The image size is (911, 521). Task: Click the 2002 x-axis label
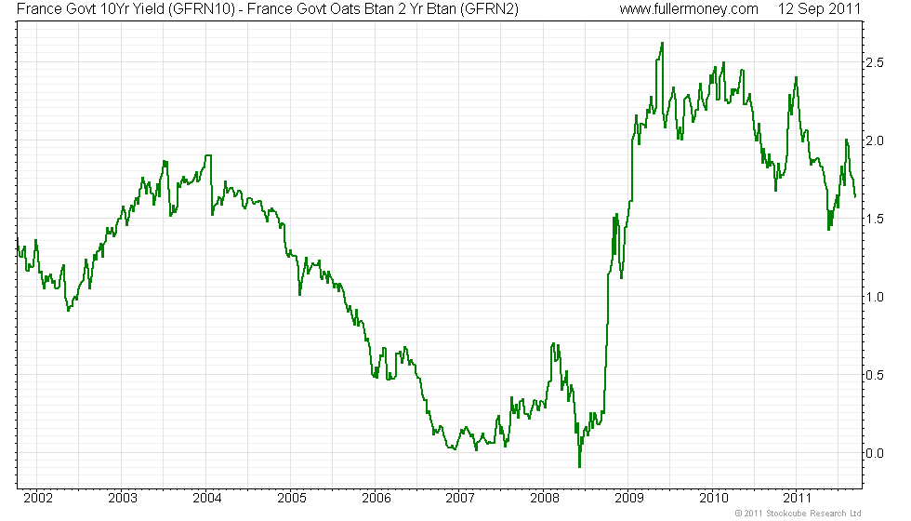click(38, 498)
